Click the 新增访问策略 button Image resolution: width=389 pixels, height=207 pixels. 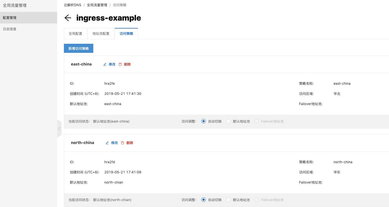click(x=79, y=49)
